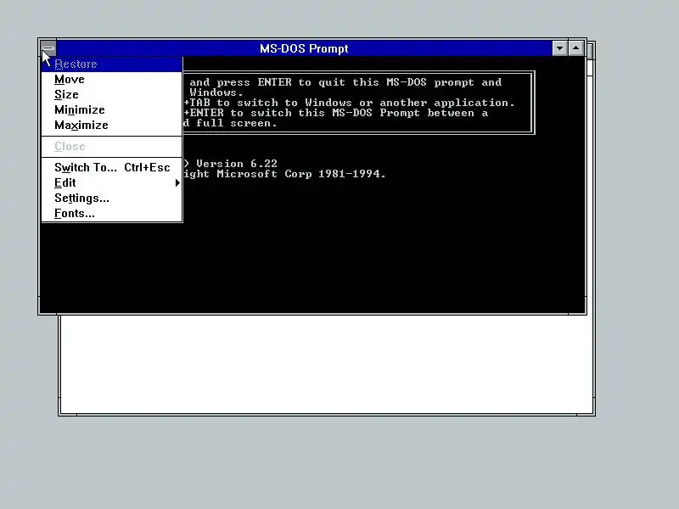
Task: Click the white background window behind the prompt
Action: point(327,365)
